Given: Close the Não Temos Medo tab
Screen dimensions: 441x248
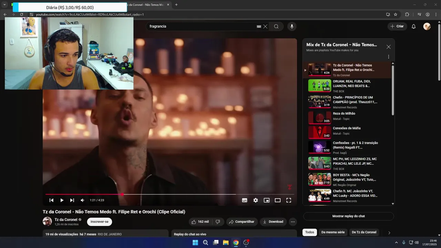Looking at the screenshot, I should tap(168, 5).
